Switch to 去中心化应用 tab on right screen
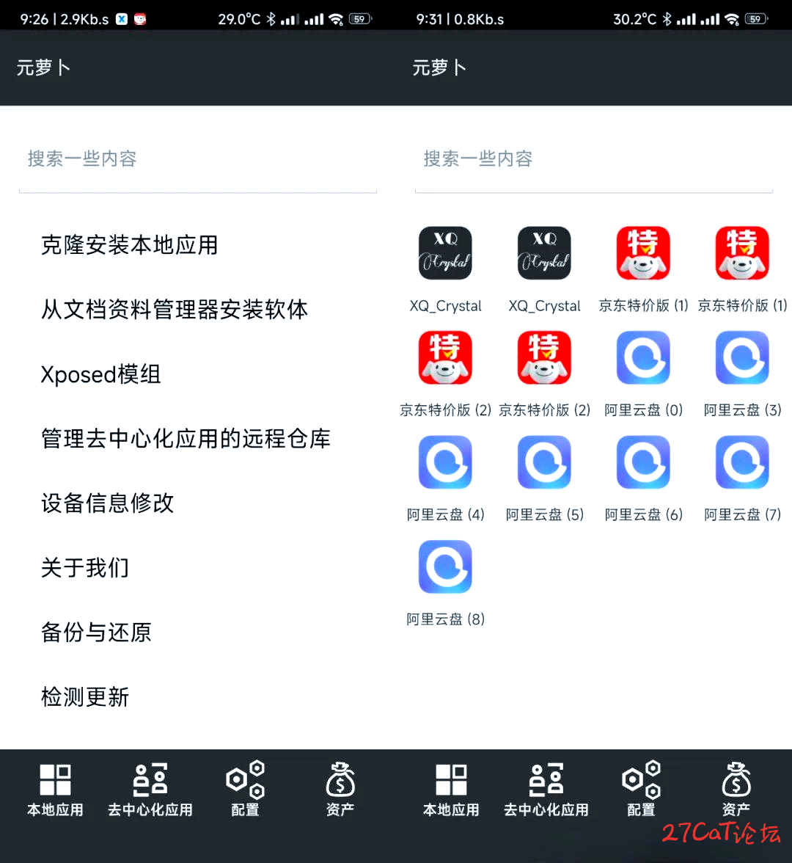Image resolution: width=792 pixels, height=863 pixels. 546,790
